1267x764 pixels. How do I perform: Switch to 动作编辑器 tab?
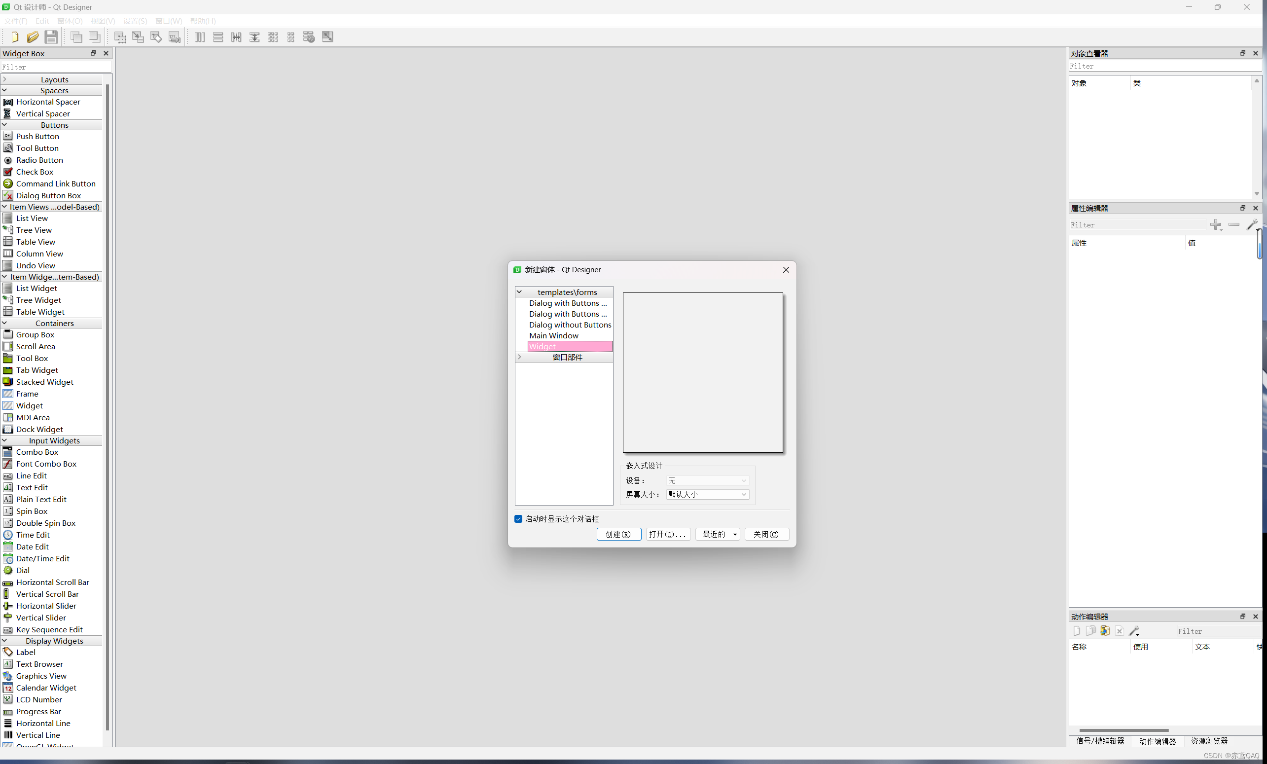[1158, 741]
